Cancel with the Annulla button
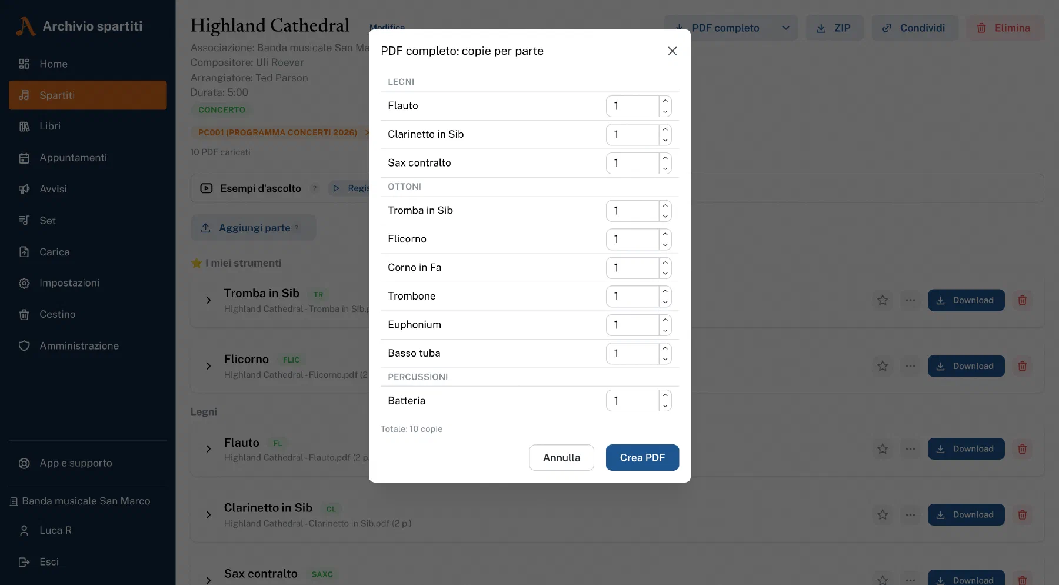 (x=561, y=457)
